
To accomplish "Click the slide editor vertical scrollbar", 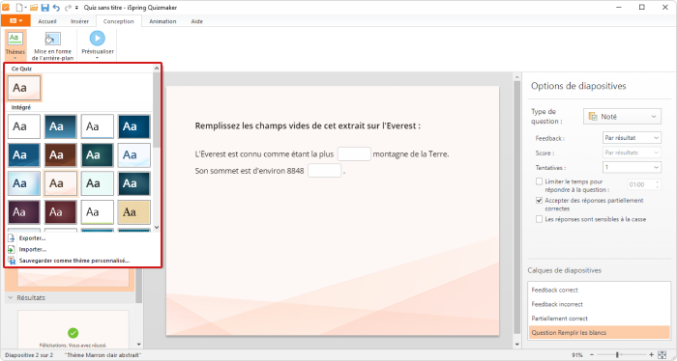I will coord(516,207).
